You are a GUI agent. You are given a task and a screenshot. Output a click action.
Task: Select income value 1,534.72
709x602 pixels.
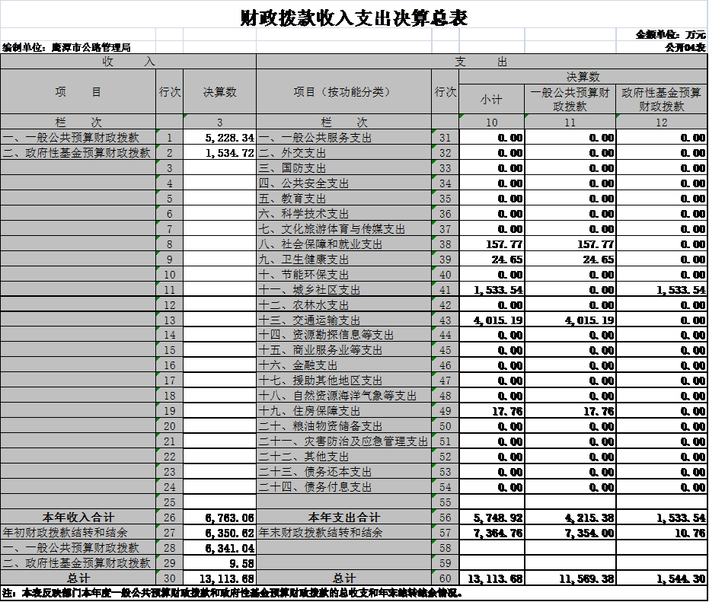tap(230, 153)
